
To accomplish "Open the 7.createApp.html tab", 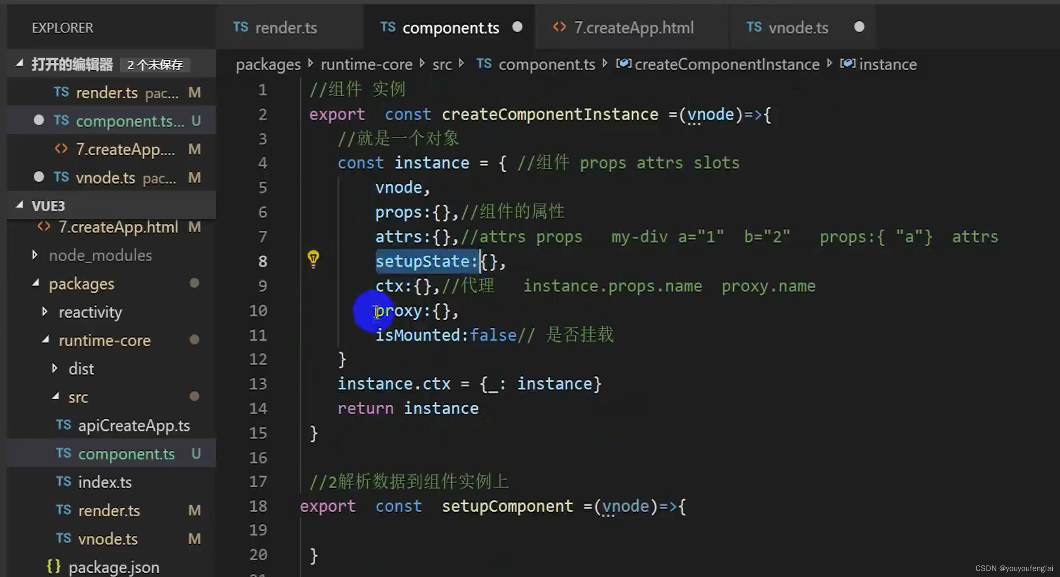I will coord(632,28).
